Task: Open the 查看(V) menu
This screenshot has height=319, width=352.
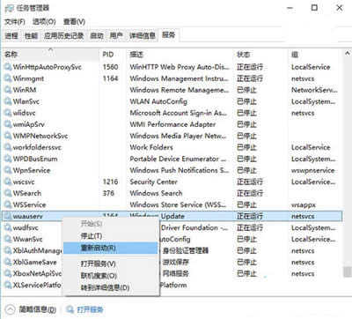Action: 74,22
